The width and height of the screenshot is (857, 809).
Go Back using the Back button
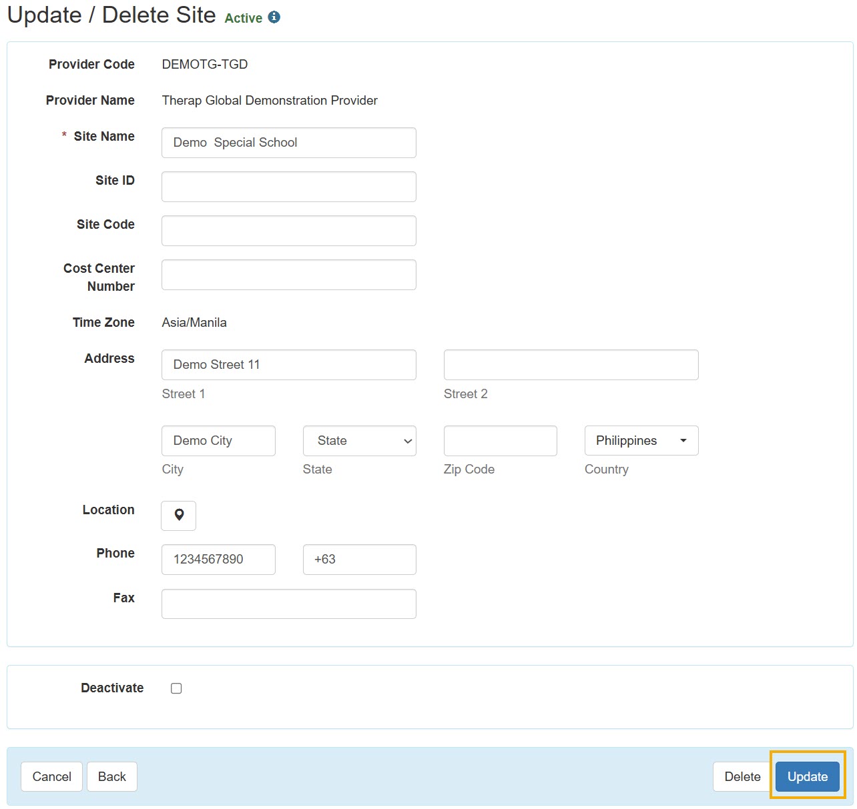click(x=112, y=776)
